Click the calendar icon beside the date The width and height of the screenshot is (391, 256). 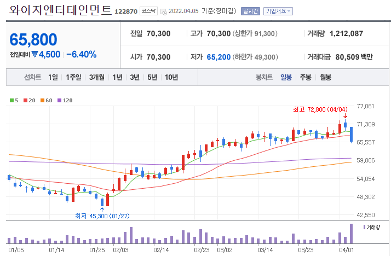164,11
